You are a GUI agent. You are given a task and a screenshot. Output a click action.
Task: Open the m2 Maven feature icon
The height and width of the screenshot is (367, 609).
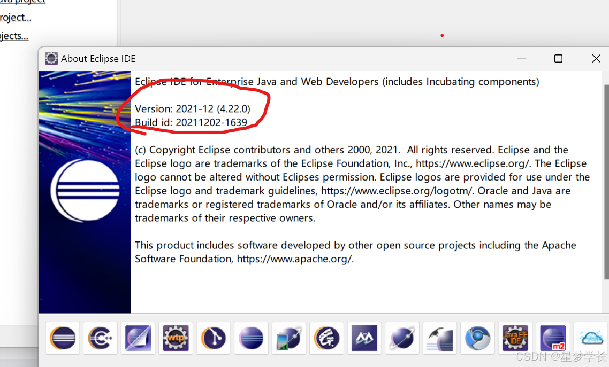(553, 338)
